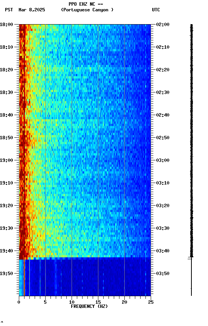Click the 18:00 PST time label

tap(6, 25)
